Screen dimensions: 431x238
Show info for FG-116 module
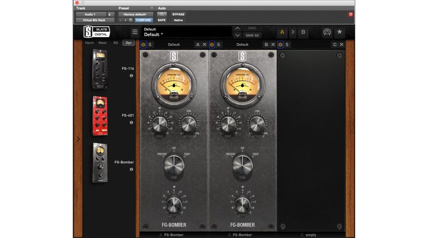point(131,76)
